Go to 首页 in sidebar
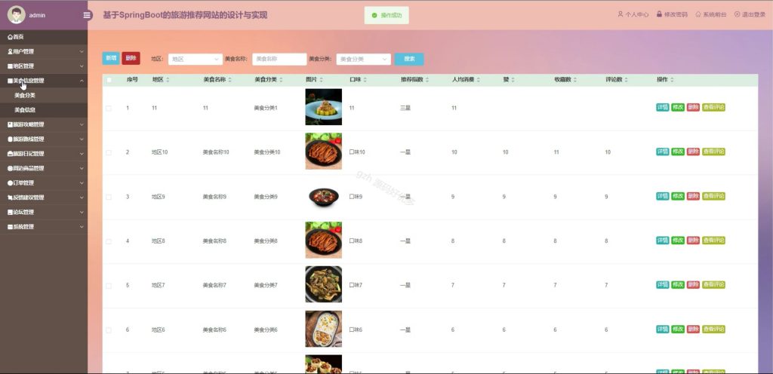This screenshot has width=773, height=374. [x=44, y=37]
